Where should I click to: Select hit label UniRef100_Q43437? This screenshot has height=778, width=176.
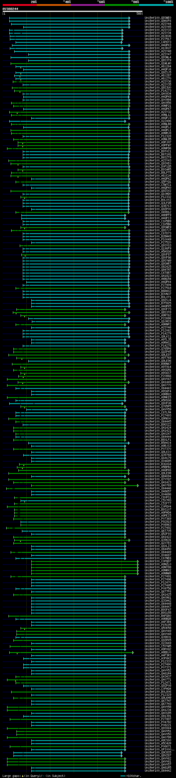pyautogui.click(x=158, y=676)
